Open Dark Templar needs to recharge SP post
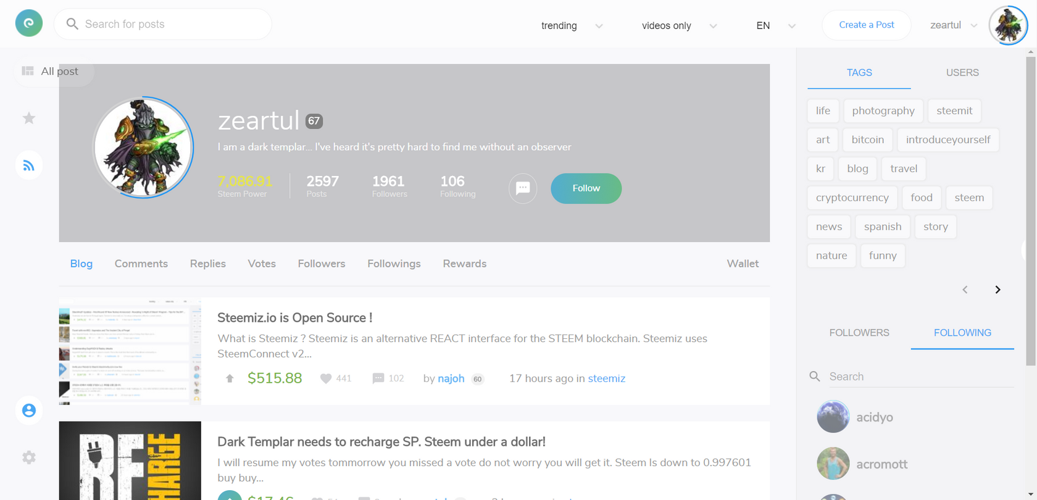The height and width of the screenshot is (500, 1037). (381, 442)
